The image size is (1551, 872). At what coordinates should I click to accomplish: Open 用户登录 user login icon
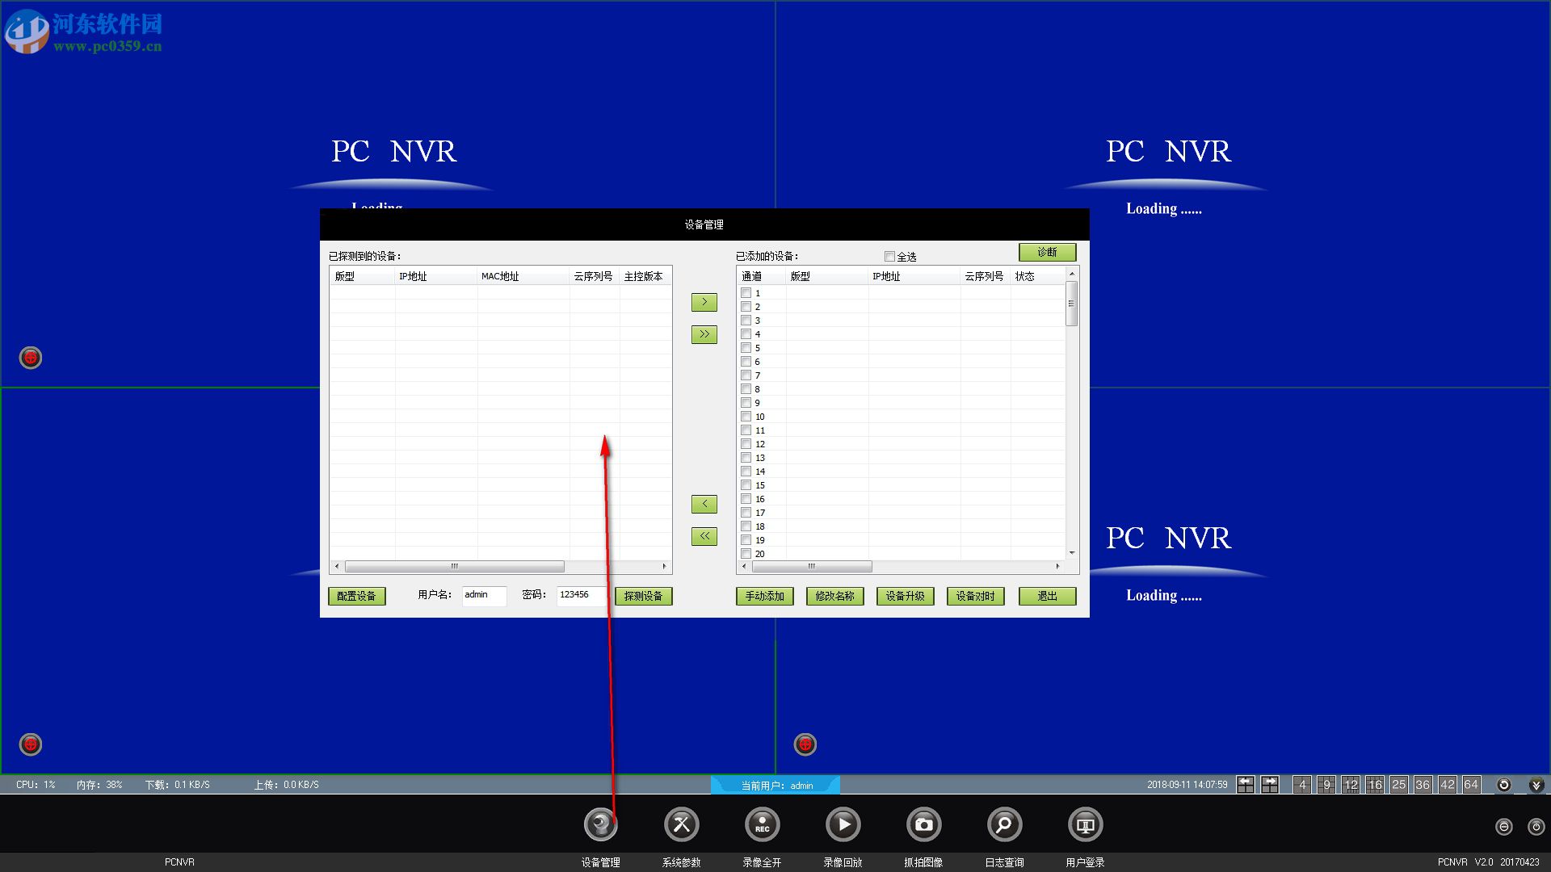click(x=1085, y=824)
